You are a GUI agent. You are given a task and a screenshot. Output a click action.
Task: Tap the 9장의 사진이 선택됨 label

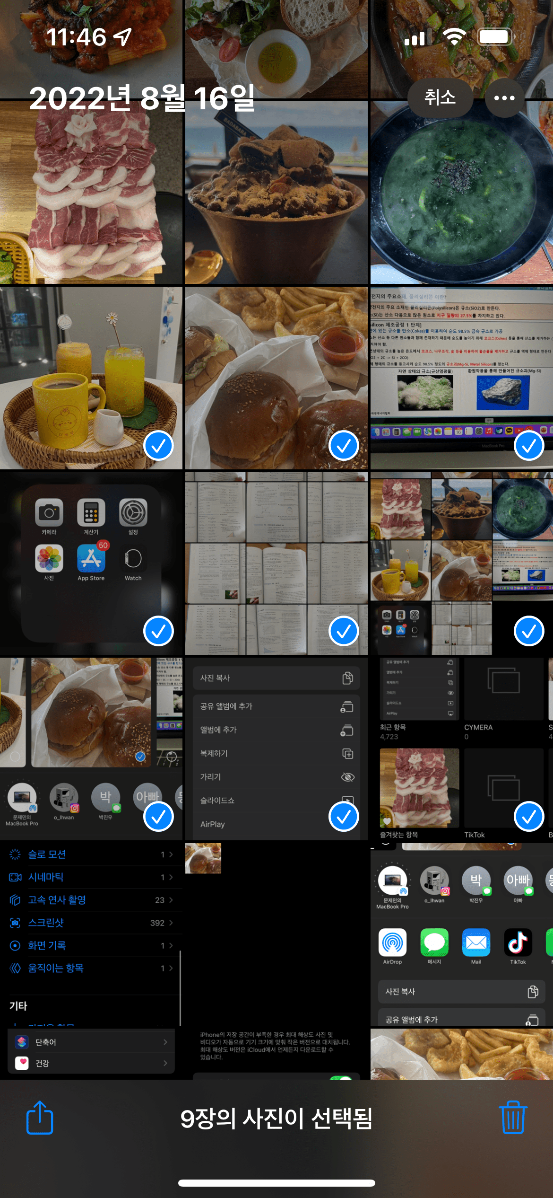[x=276, y=1119]
